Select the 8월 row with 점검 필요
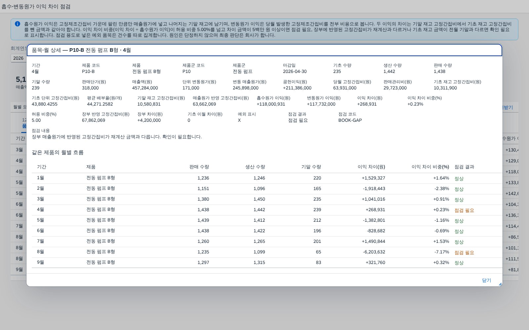 267,252
